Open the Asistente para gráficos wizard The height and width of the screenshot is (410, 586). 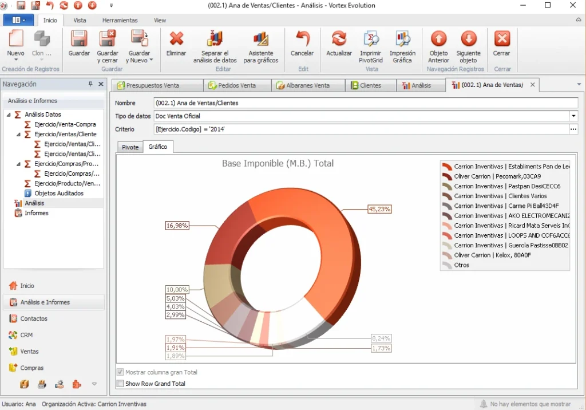click(261, 47)
